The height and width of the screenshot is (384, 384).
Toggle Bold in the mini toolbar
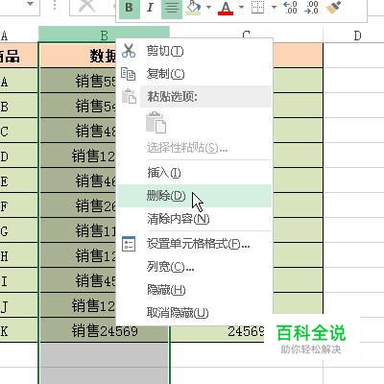[x=129, y=8]
